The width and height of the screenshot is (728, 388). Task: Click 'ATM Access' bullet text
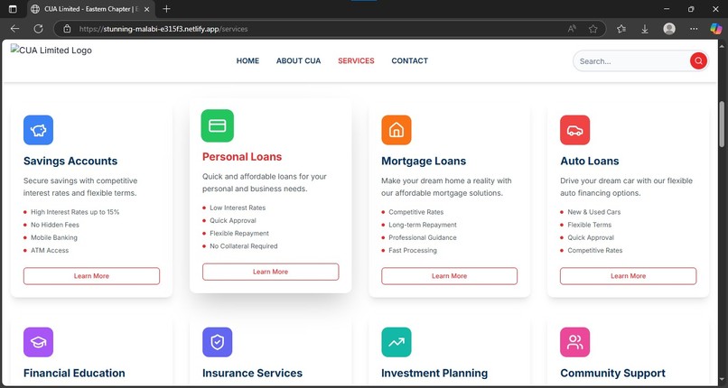pyautogui.click(x=50, y=250)
